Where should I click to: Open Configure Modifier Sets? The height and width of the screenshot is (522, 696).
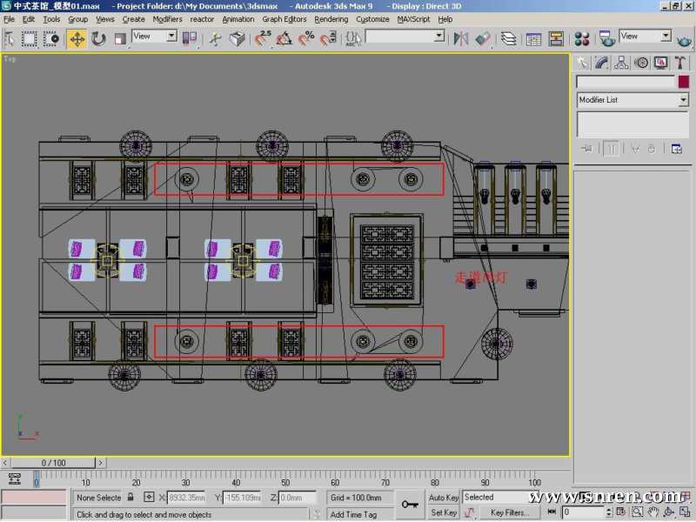[677, 149]
